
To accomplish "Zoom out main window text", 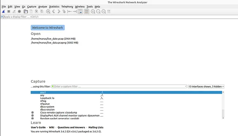I will (98, 12).
